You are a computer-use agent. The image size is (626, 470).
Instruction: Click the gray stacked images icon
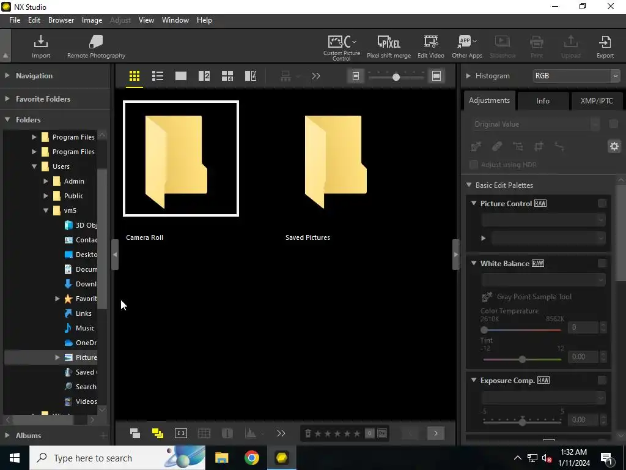point(135,433)
